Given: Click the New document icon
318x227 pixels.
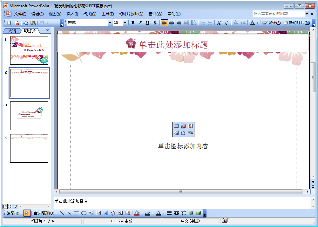Looking at the screenshot, I should point(9,23).
